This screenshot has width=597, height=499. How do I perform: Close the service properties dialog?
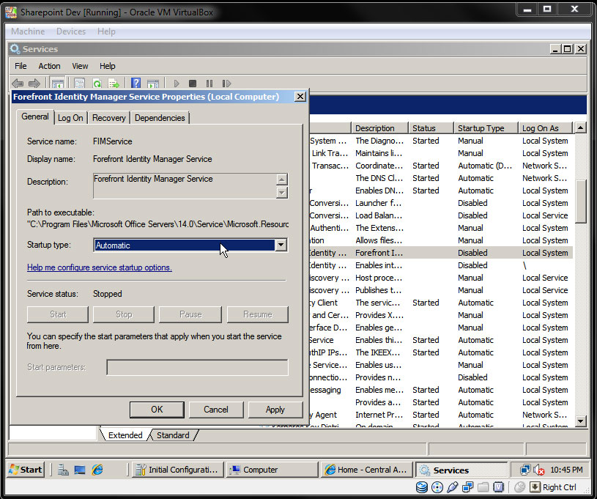(x=300, y=97)
